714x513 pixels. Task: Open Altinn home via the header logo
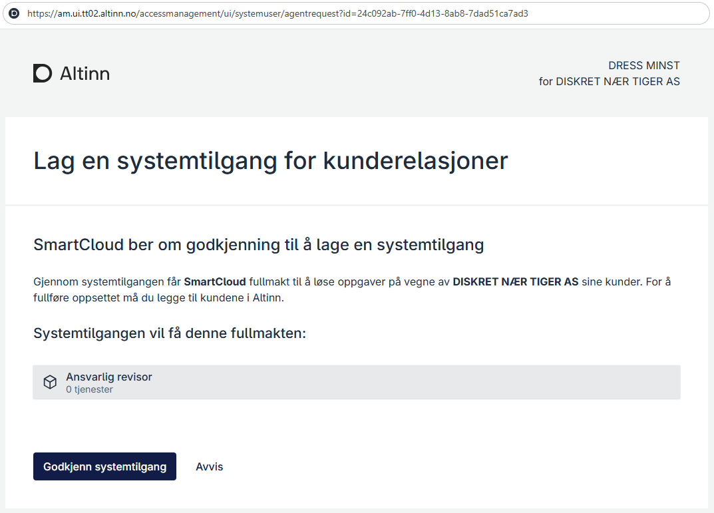(x=71, y=73)
